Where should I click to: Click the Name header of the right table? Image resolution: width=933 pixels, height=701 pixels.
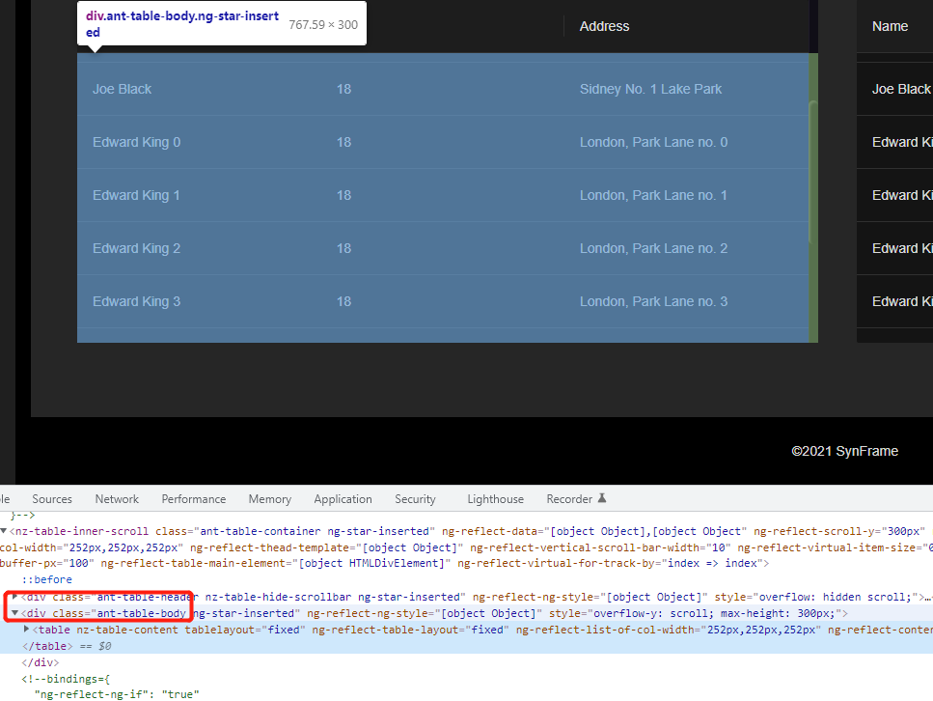(x=890, y=26)
